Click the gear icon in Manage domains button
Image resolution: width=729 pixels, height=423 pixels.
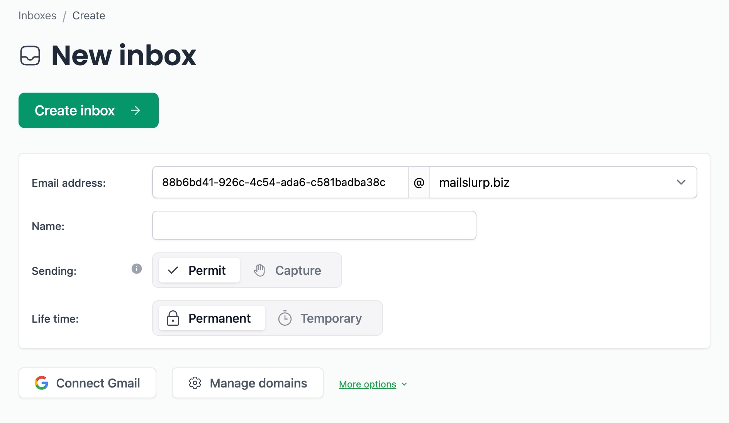point(195,382)
